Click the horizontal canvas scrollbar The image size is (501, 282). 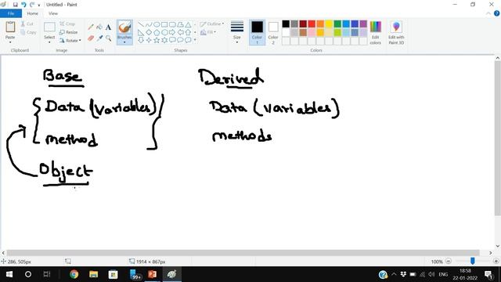click(243, 252)
